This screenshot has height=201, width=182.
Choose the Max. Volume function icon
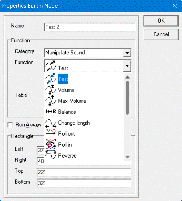pyautogui.click(x=51, y=101)
